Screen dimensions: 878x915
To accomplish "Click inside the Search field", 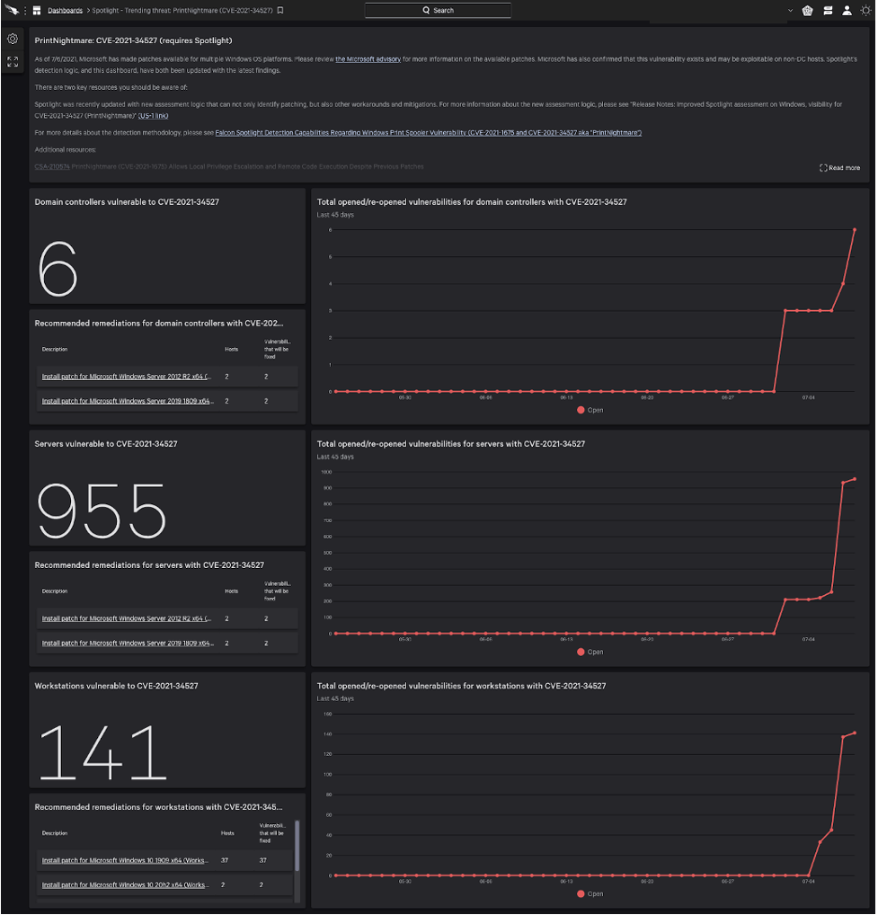I will [x=438, y=10].
